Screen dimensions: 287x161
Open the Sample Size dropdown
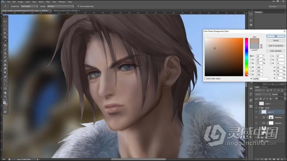tap(29, 6)
